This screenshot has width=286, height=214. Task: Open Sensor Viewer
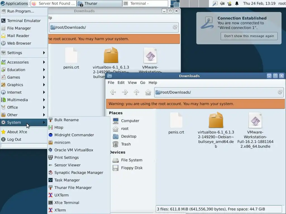78,165
